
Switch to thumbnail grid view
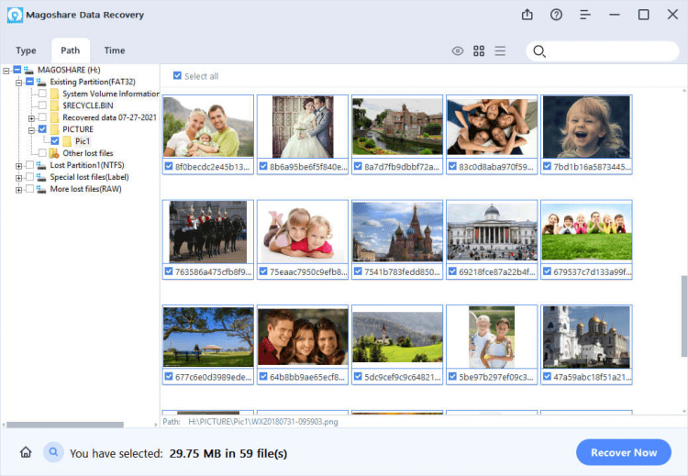(x=479, y=51)
